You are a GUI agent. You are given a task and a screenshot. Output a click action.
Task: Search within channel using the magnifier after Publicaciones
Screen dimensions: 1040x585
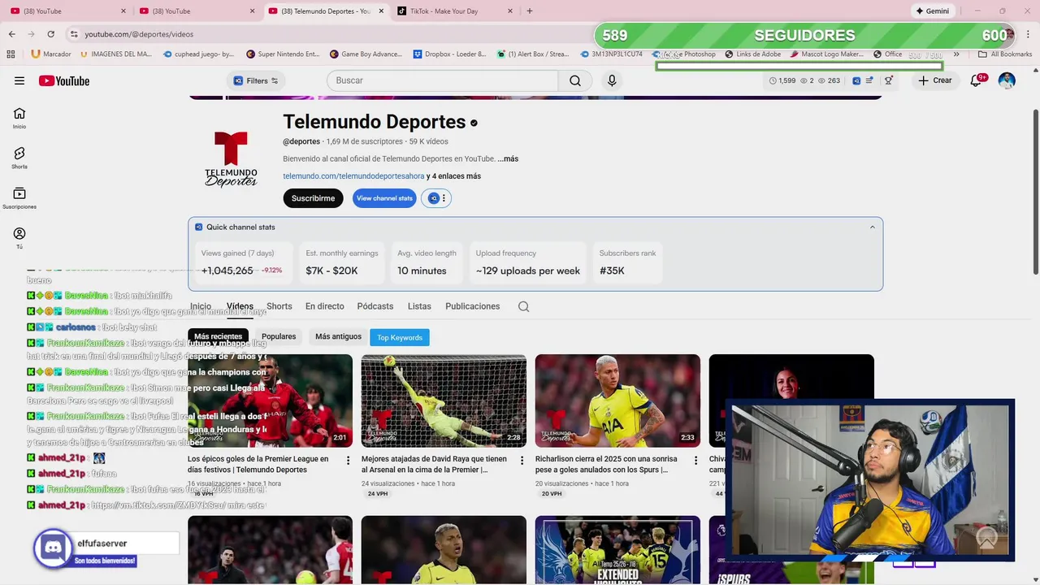pyautogui.click(x=523, y=306)
